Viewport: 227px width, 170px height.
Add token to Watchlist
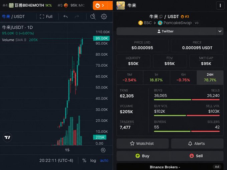tap(143, 144)
